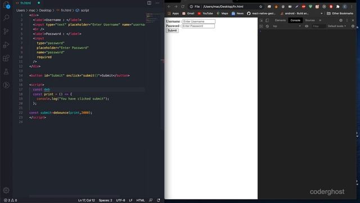Create live expression eye icon
Viewport: 360px width, 203px height.
pyautogui.click(x=307, y=27)
